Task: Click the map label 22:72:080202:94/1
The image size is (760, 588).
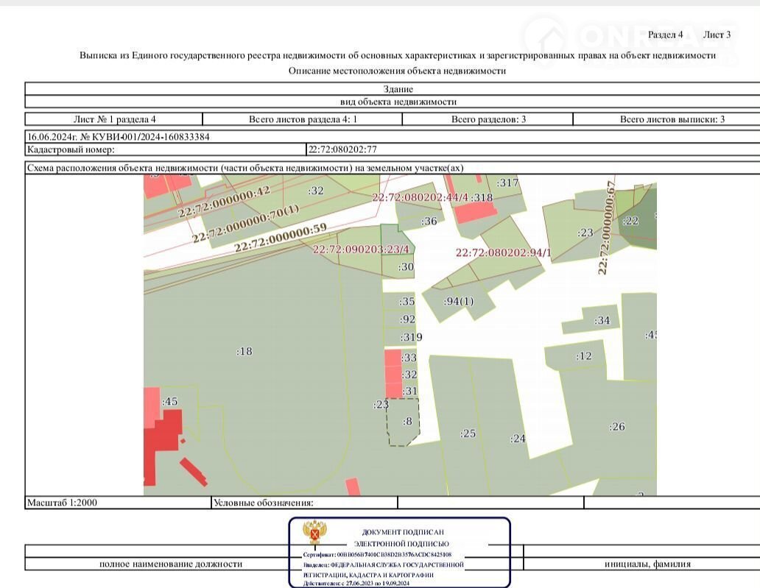Action: (503, 252)
